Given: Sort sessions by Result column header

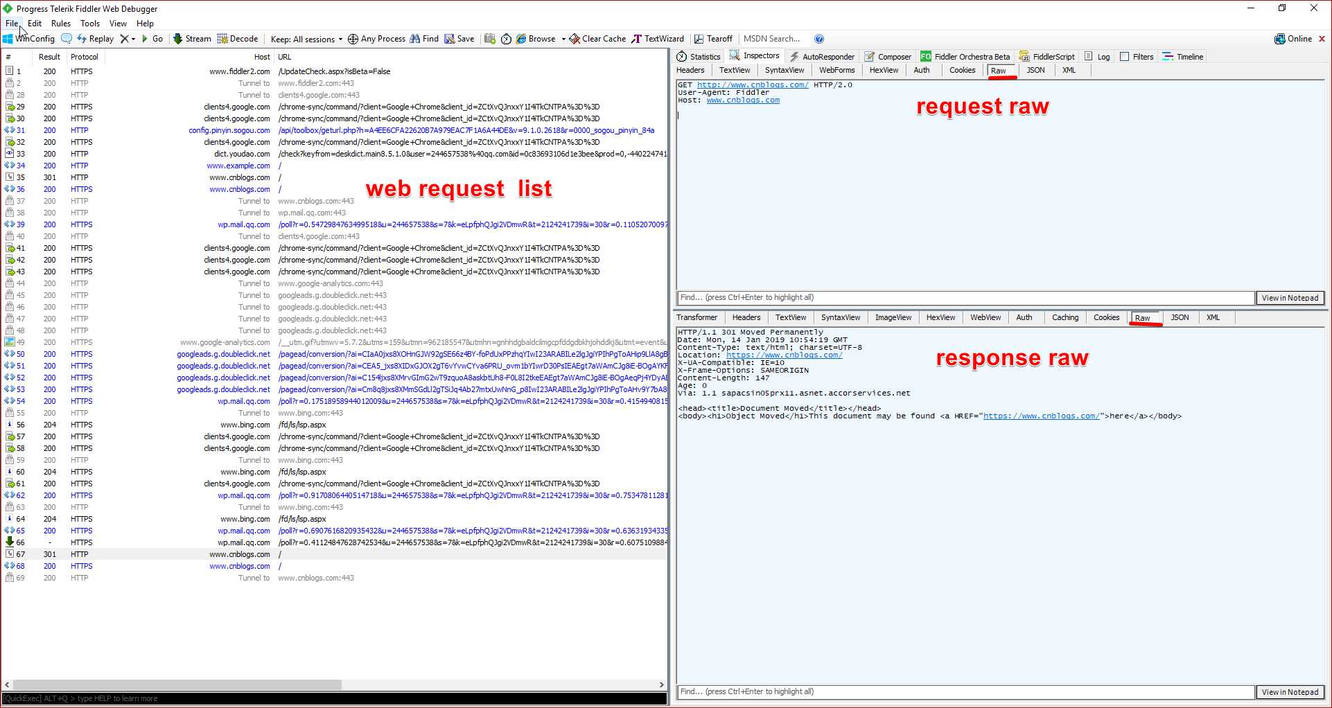Looking at the screenshot, I should (49, 57).
